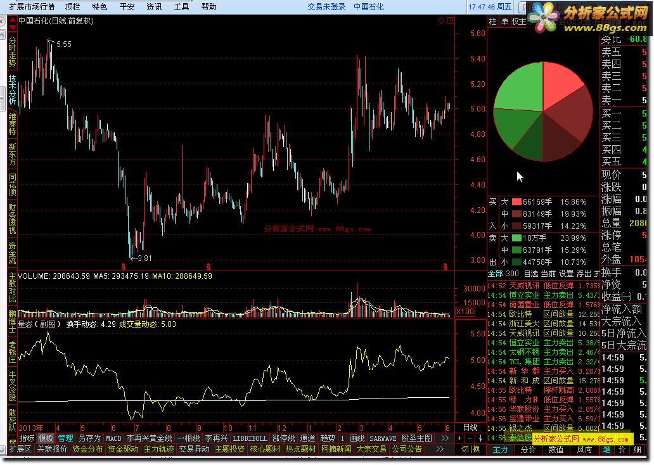Image resolution: width=654 pixels, height=465 pixels.
Task: Click the X100 volume scale label
Action: point(465,312)
